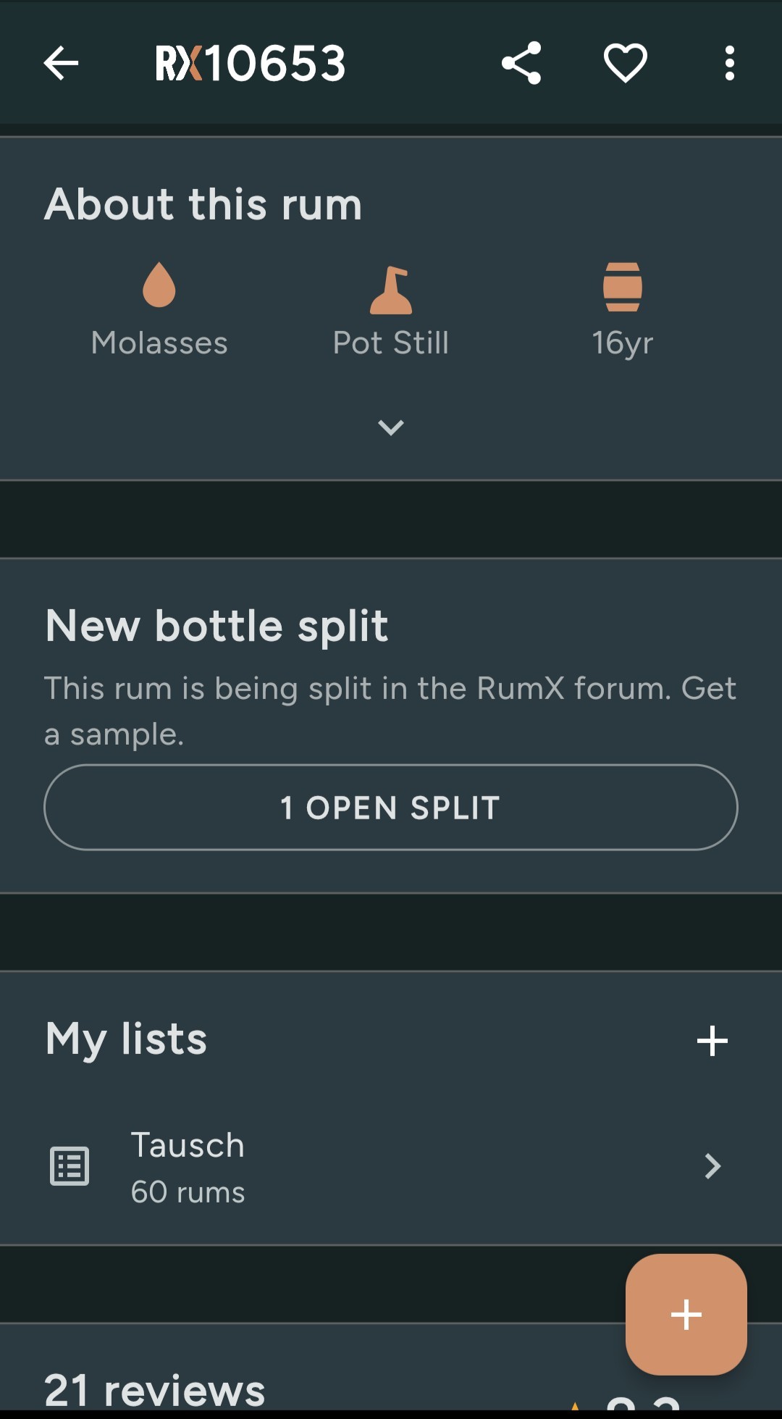This screenshot has height=1419, width=782.
Task: Tap the Molasses label text
Action: 159,343
